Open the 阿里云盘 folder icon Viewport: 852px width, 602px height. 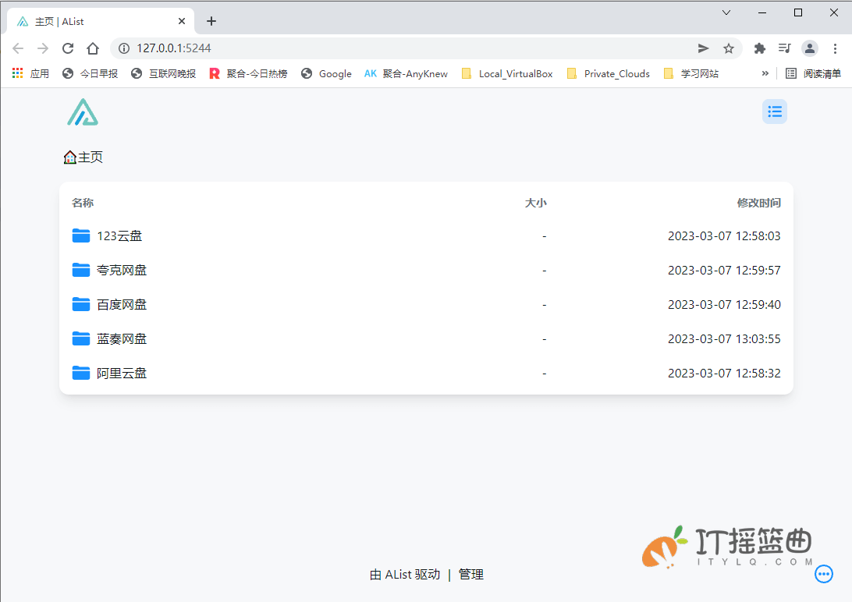(81, 373)
